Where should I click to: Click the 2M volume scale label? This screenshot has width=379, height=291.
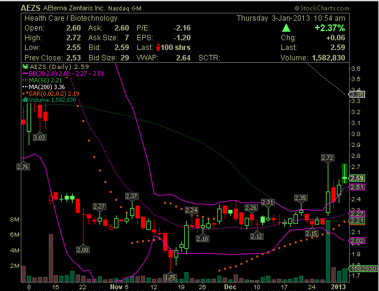14,266
